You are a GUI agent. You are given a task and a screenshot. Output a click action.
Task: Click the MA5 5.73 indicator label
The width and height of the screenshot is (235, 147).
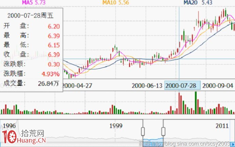34,2
